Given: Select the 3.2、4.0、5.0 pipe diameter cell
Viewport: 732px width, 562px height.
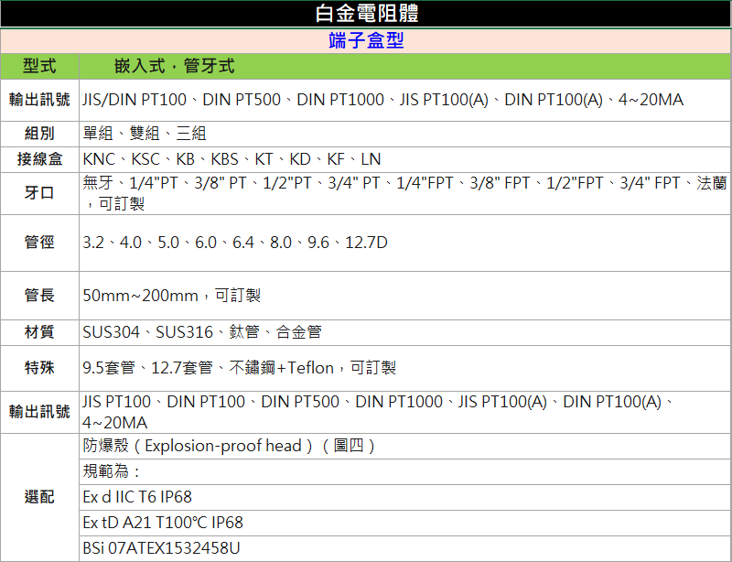Looking at the screenshot, I should pos(235,243).
